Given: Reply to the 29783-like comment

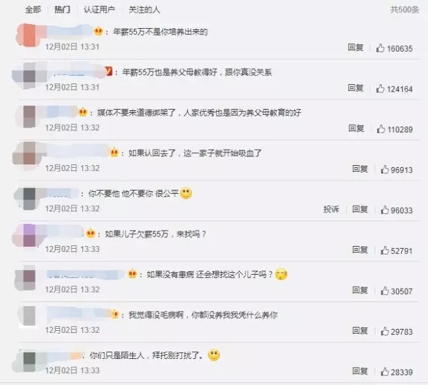Looking at the screenshot, I should [360, 331].
